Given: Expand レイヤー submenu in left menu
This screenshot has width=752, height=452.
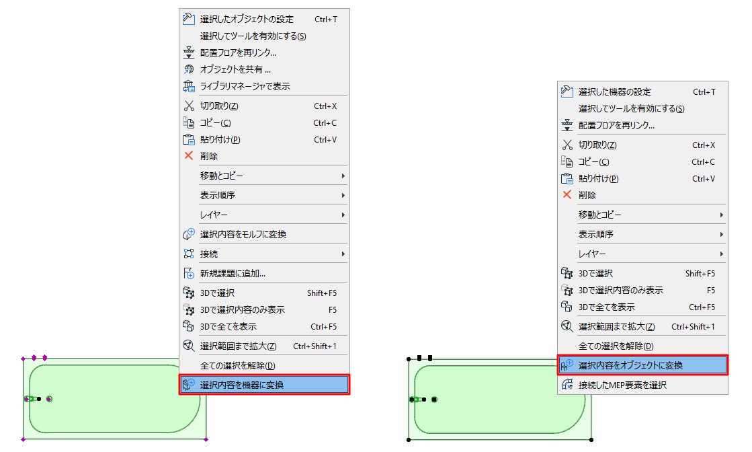Looking at the screenshot, I should (343, 215).
